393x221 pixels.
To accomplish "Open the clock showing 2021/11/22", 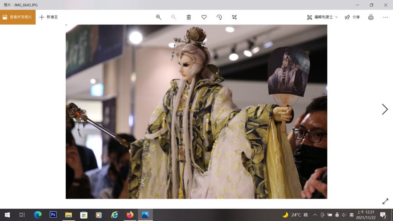I will 365,215.
